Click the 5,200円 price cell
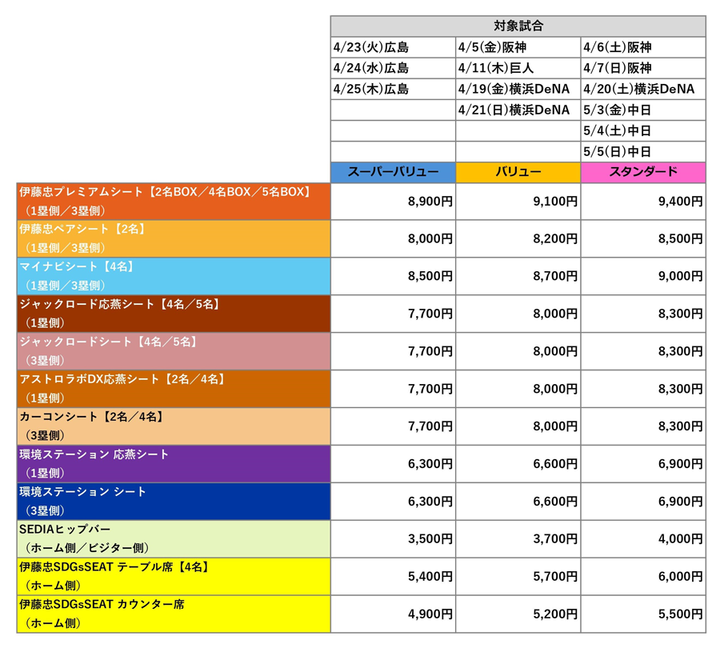This screenshot has height=648, width=720. pyautogui.click(x=518, y=614)
